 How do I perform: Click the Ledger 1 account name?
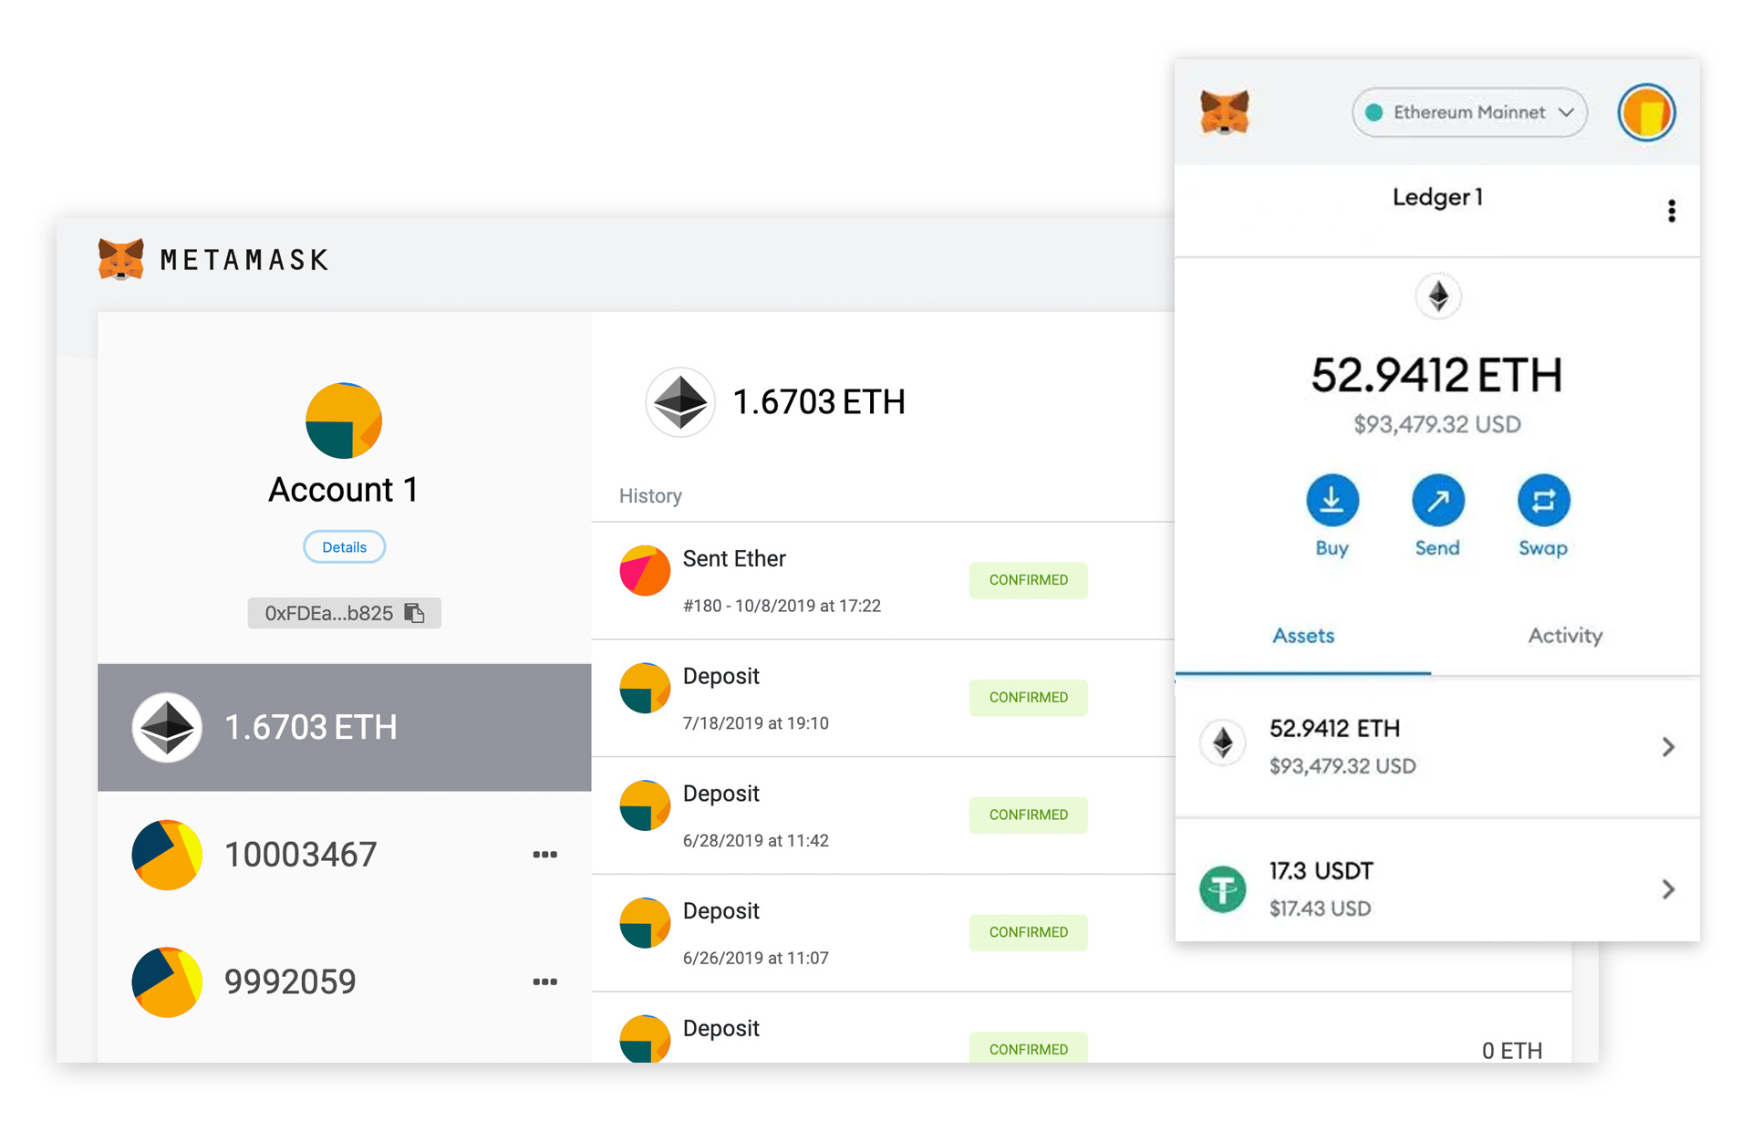pyautogui.click(x=1437, y=197)
